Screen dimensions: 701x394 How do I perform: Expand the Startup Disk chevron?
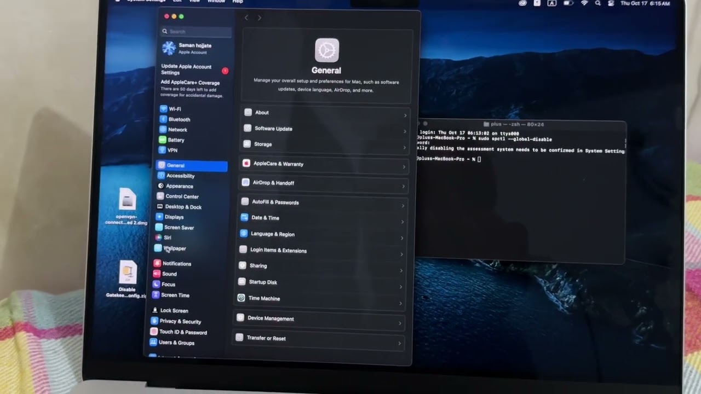click(401, 287)
